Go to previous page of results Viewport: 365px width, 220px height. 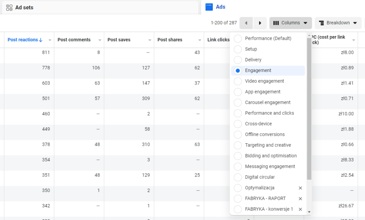click(246, 23)
